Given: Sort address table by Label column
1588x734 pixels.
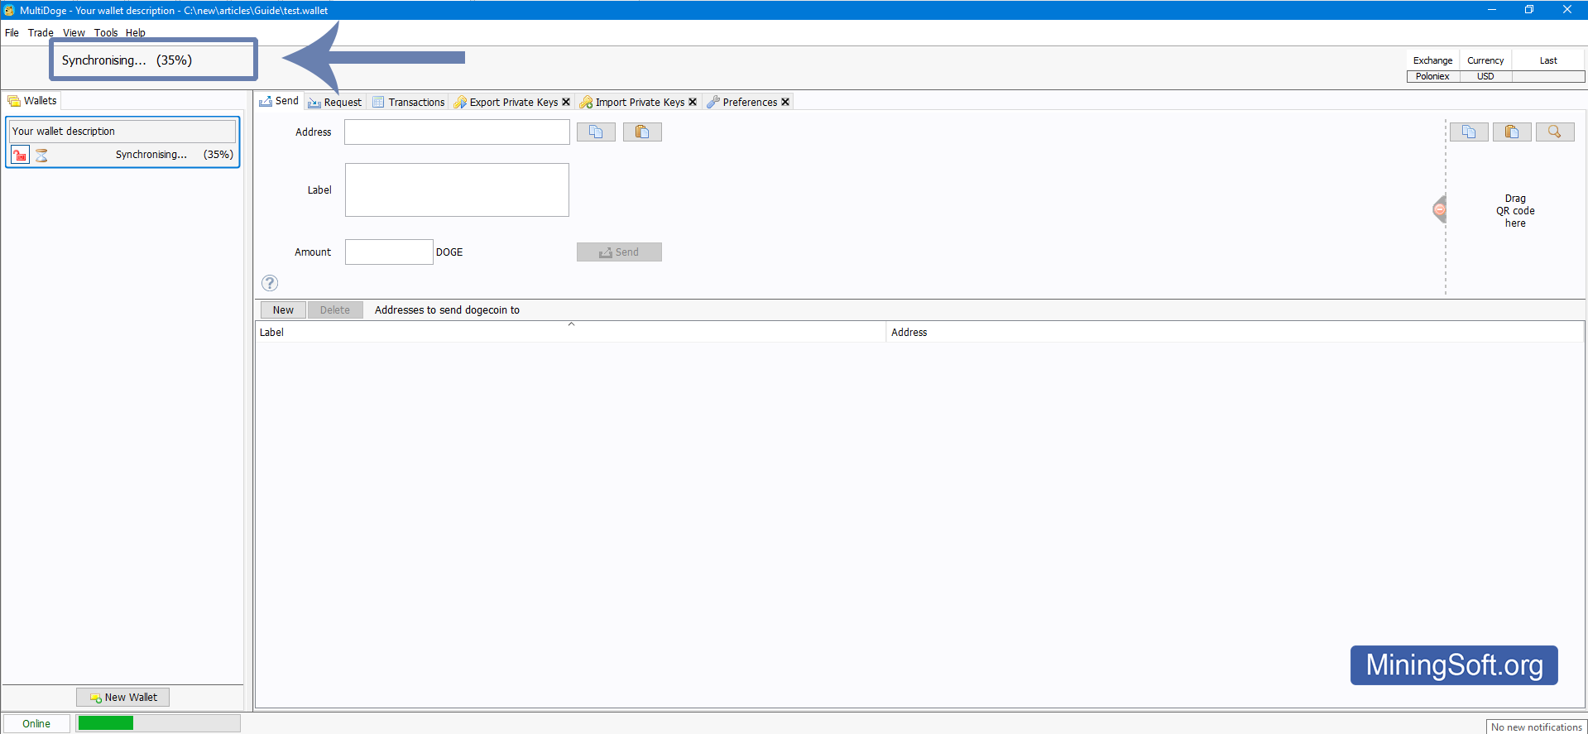Looking at the screenshot, I should click(x=570, y=332).
